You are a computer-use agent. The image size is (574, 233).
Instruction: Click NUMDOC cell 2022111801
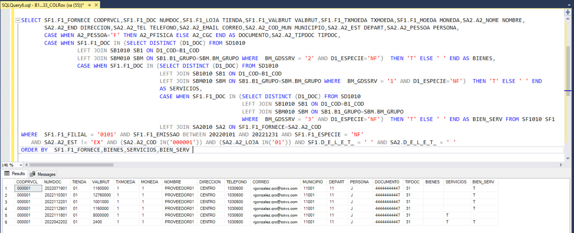coord(56,215)
